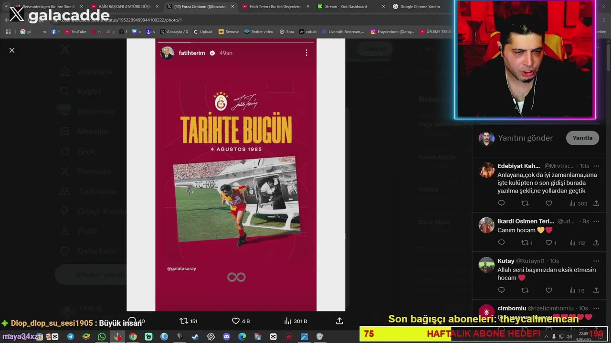Open Edebiyat Kah... profile avatar
This screenshot has width=611, height=343.
click(486, 170)
